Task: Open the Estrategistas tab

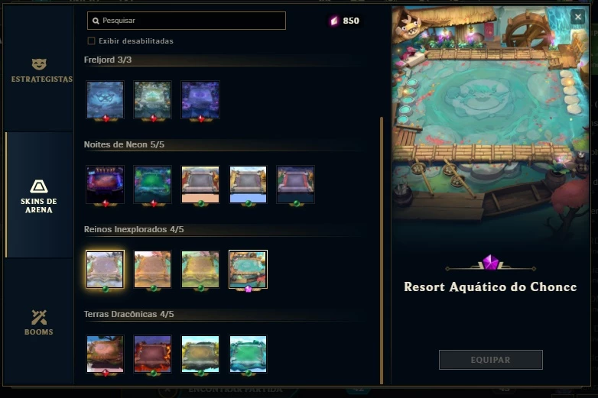Action: pos(39,70)
